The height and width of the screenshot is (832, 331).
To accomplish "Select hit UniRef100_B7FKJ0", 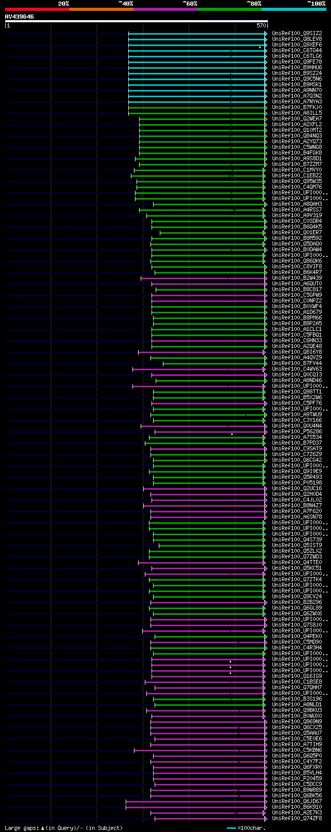I will click(297, 108).
